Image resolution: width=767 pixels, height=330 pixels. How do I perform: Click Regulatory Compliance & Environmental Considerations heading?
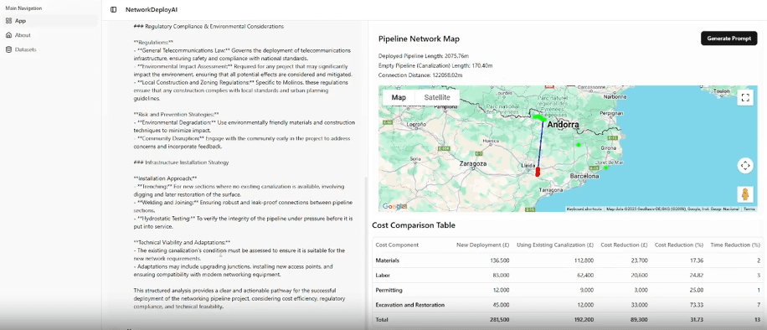coord(208,27)
